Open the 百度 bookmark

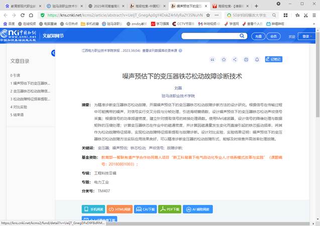9,24
